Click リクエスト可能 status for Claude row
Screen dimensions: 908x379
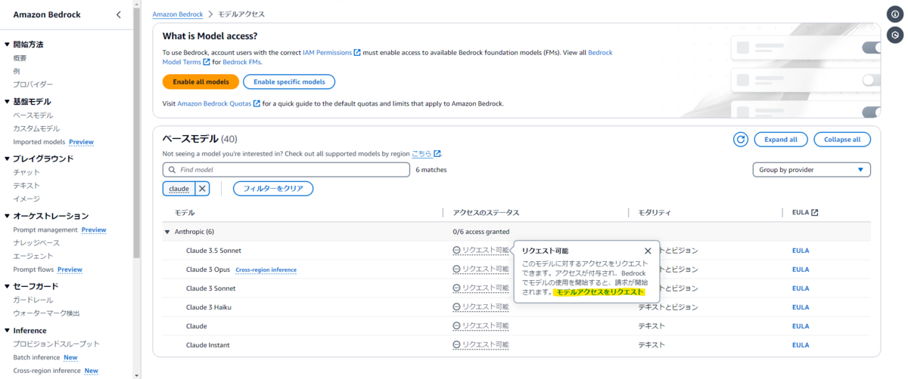(480, 325)
